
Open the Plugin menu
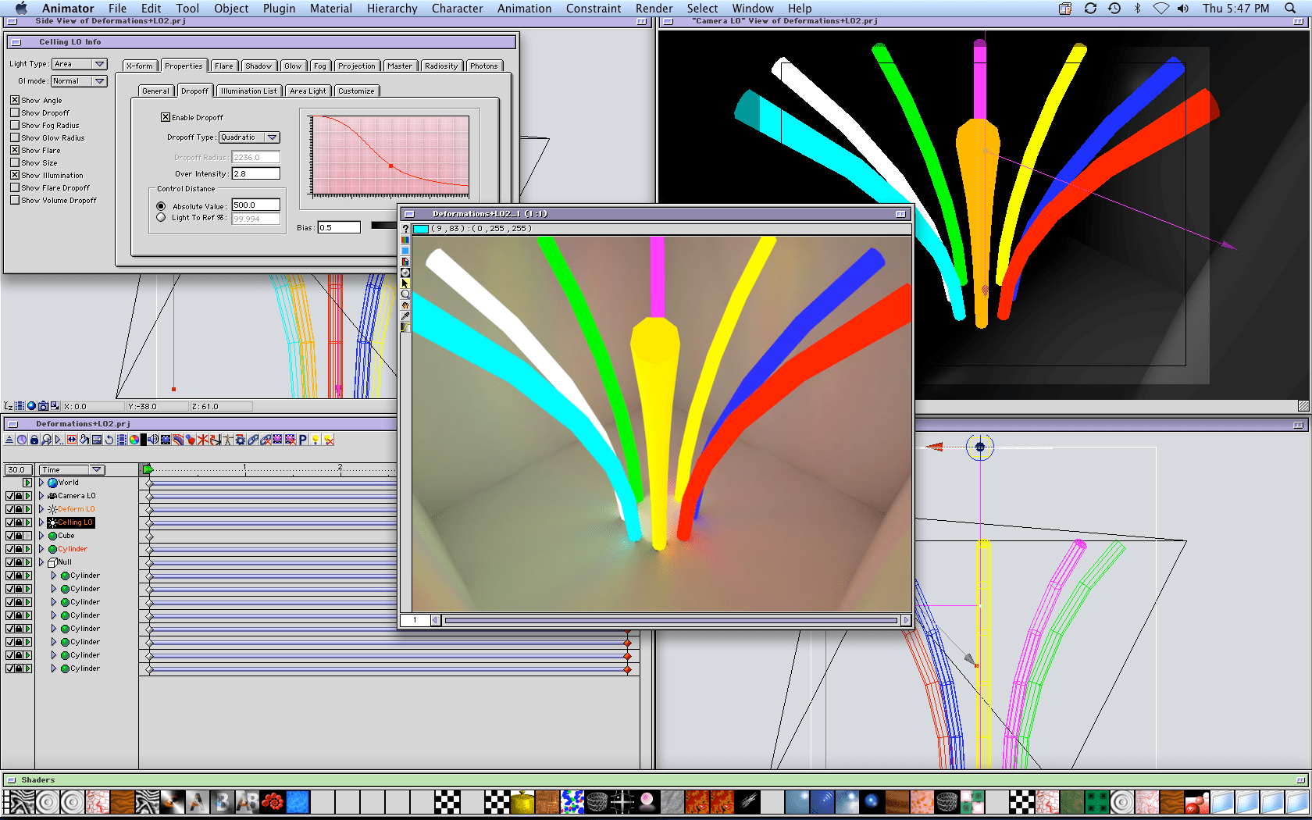[279, 9]
